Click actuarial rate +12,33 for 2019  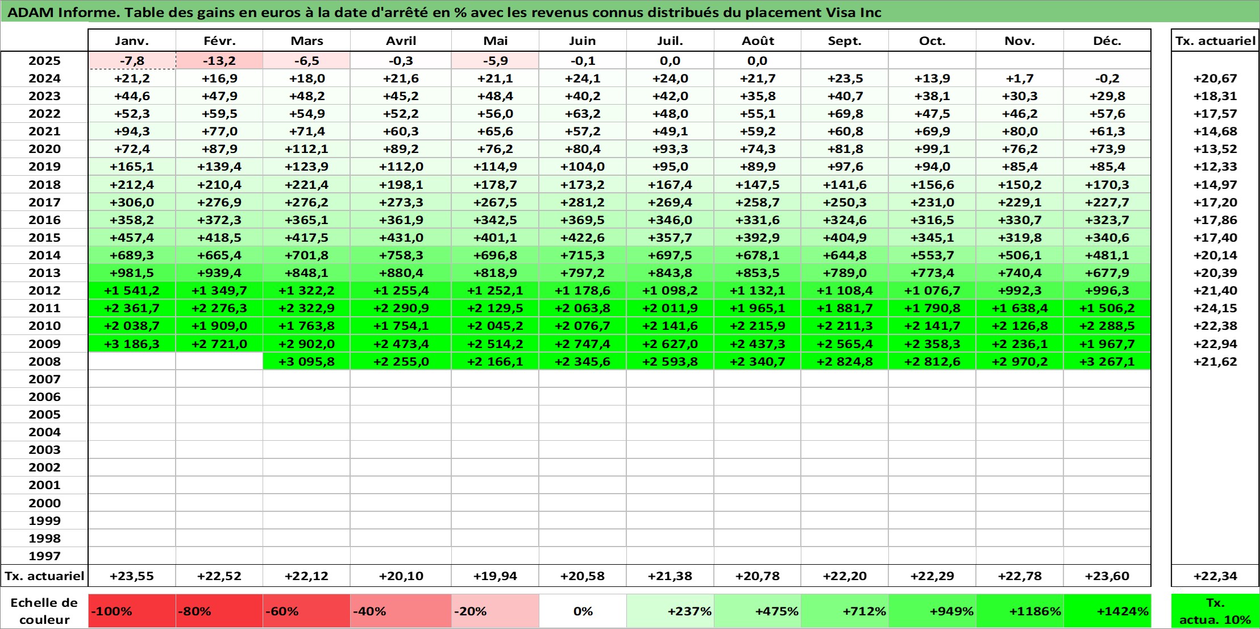pyautogui.click(x=1215, y=167)
